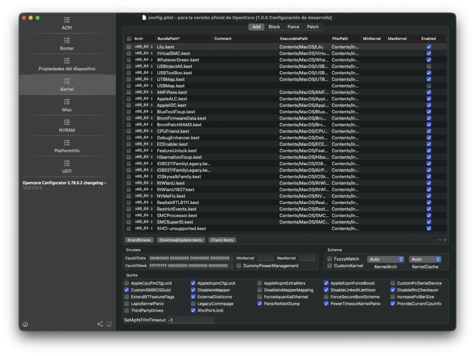The width and height of the screenshot is (475, 356).
Task: Uncheck XhciPortLimit quirk
Action: tap(193, 310)
